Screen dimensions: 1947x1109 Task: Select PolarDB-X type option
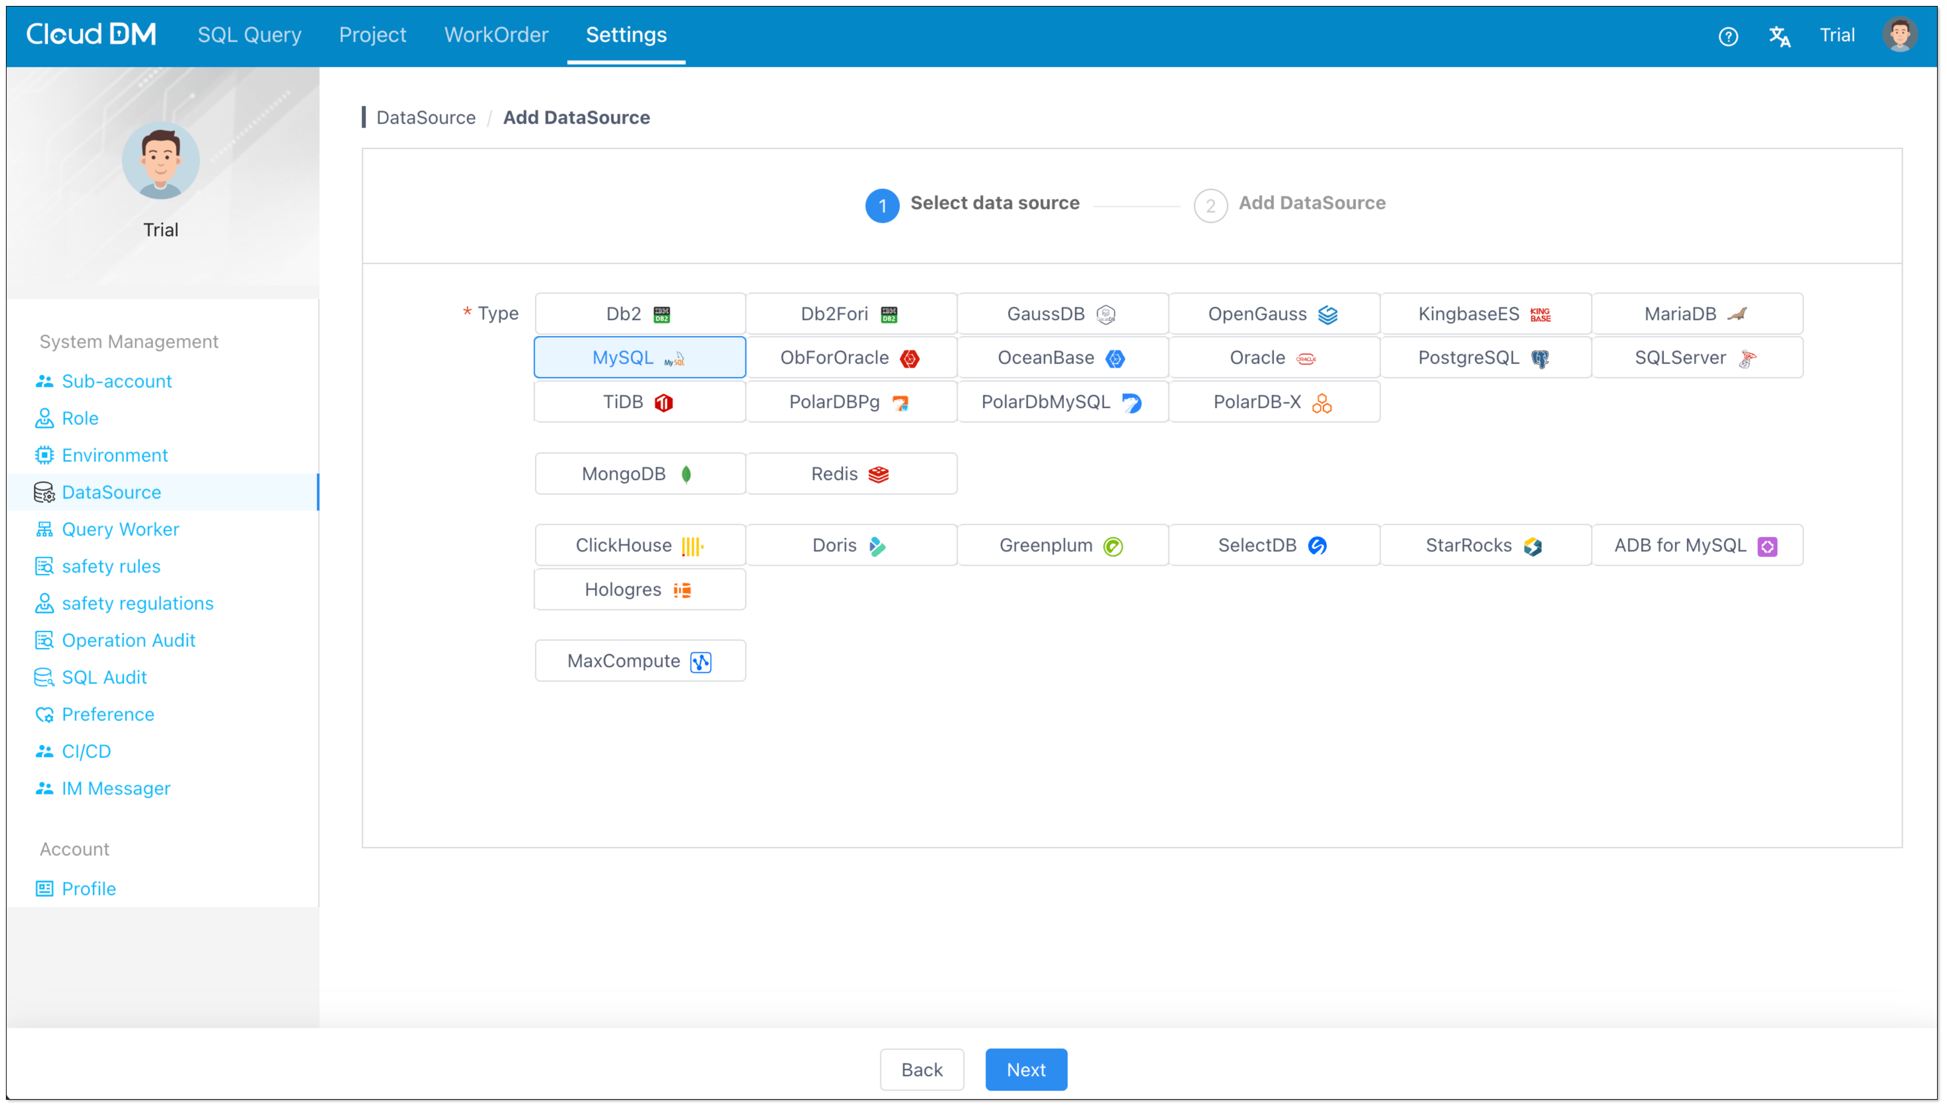1275,402
